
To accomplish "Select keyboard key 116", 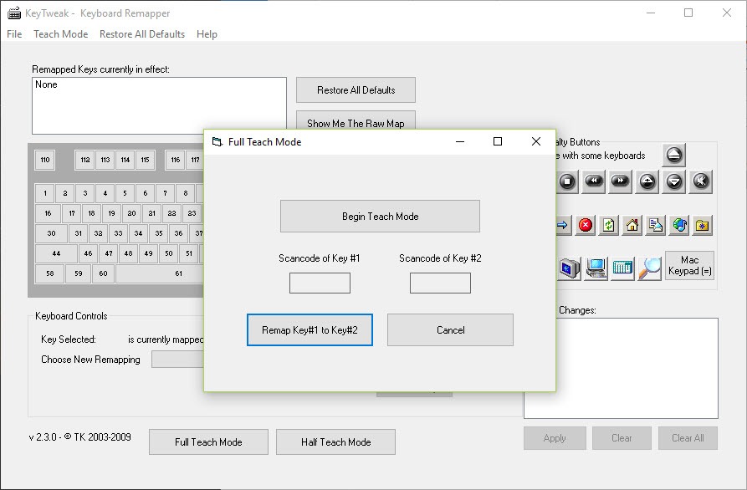I will (x=176, y=160).
